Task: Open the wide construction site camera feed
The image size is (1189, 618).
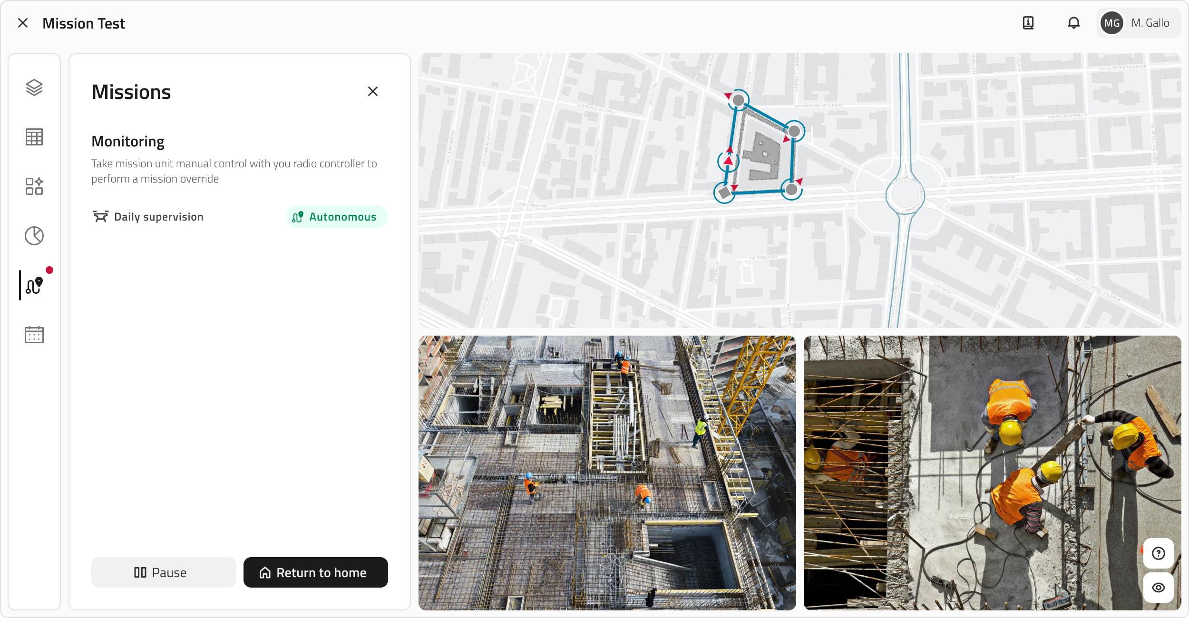Action: click(x=607, y=473)
